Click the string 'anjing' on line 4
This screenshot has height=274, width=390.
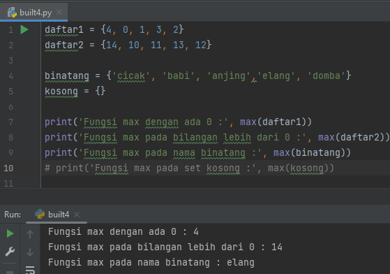[229, 75]
